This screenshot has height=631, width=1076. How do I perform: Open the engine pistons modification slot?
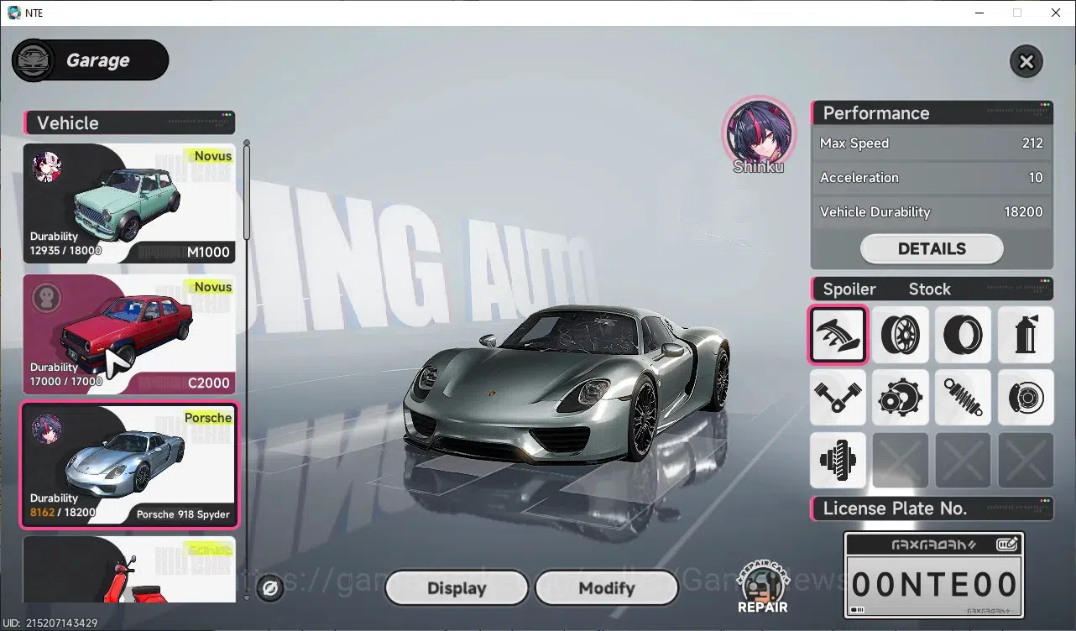(x=838, y=397)
